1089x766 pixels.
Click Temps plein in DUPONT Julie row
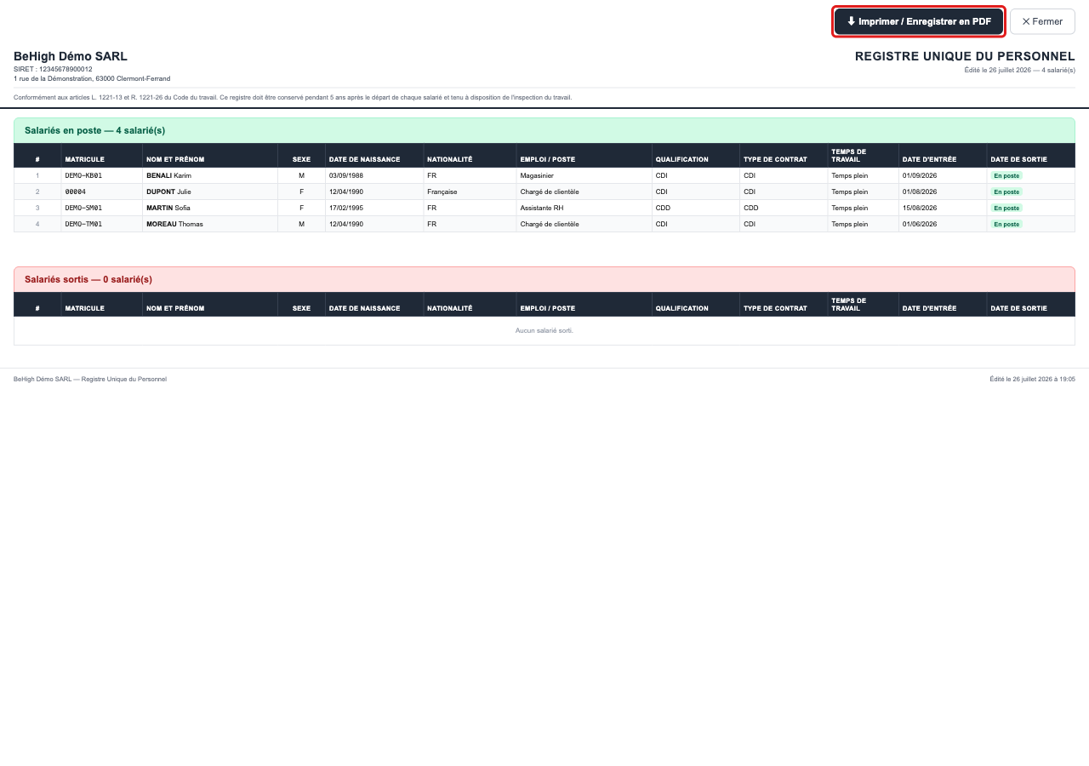(x=850, y=191)
